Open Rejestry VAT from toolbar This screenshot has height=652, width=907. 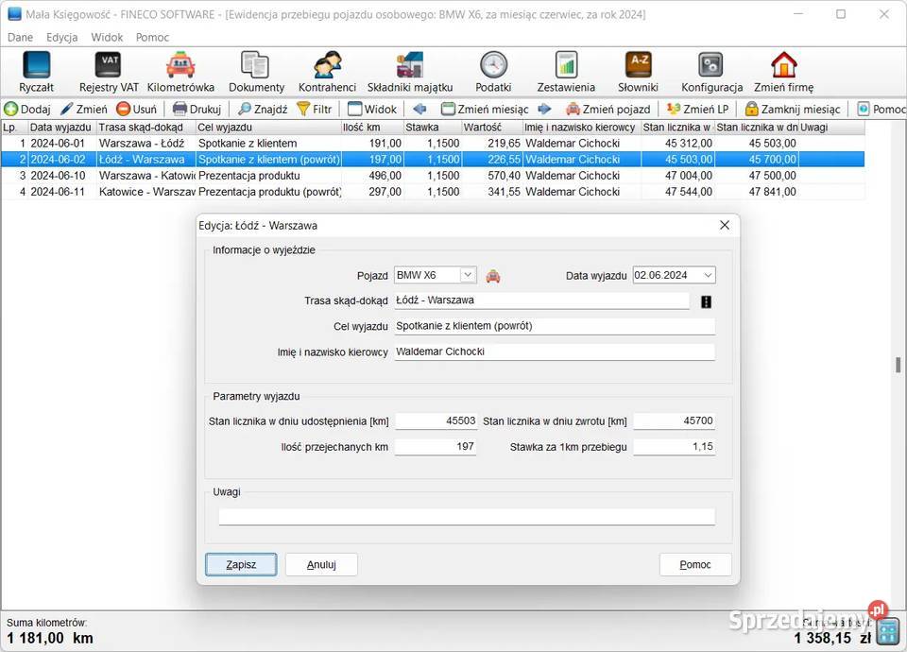pyautogui.click(x=109, y=72)
